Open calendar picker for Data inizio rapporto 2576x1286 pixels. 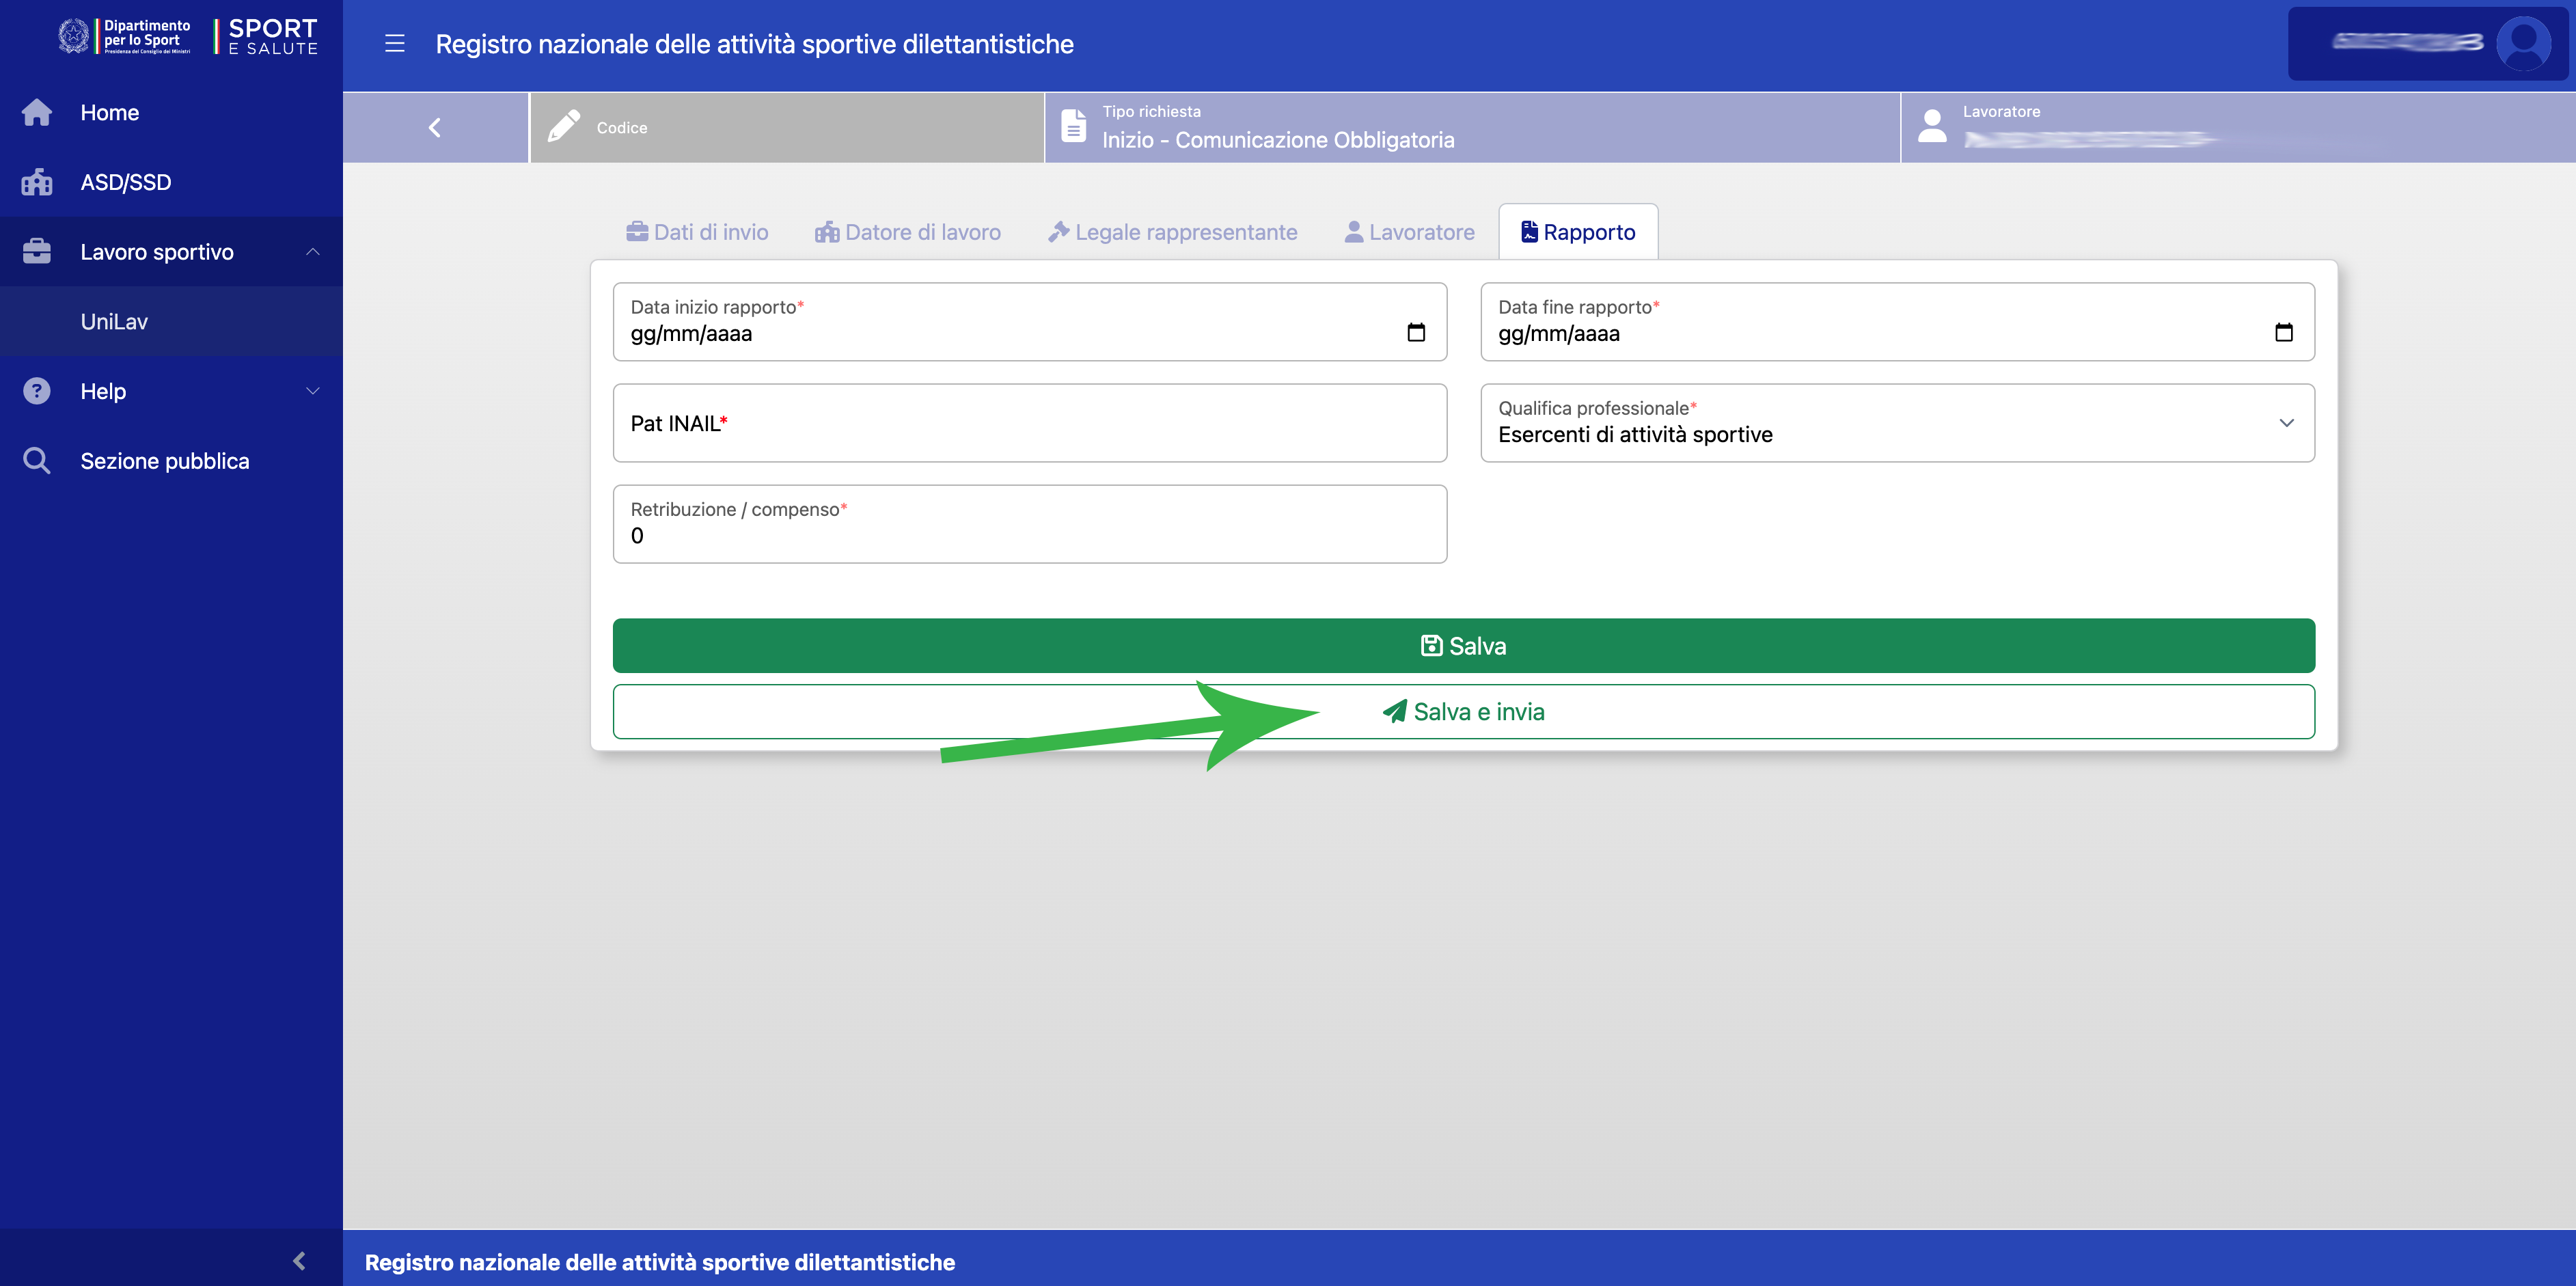click(1415, 333)
